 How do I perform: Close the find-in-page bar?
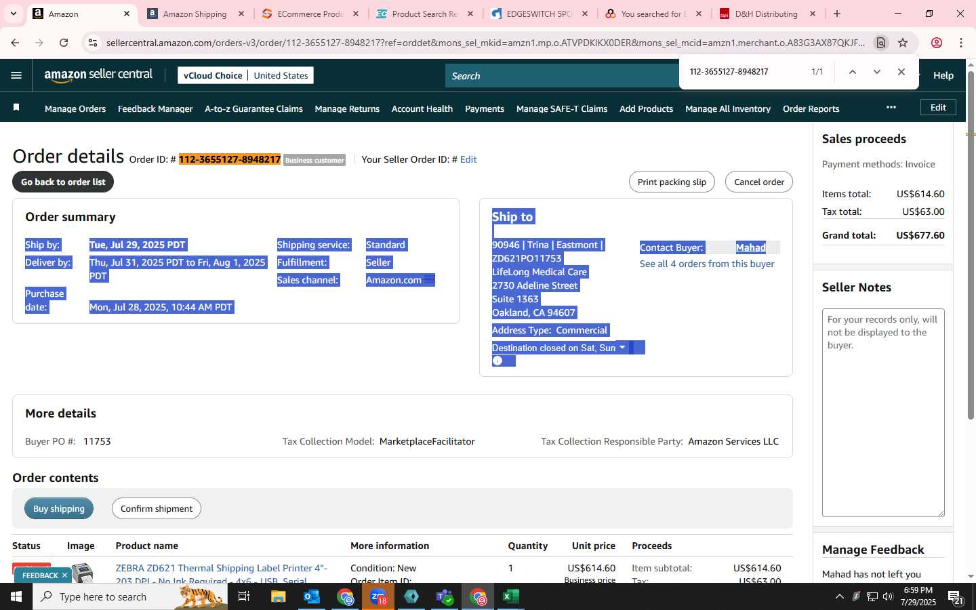tap(901, 72)
